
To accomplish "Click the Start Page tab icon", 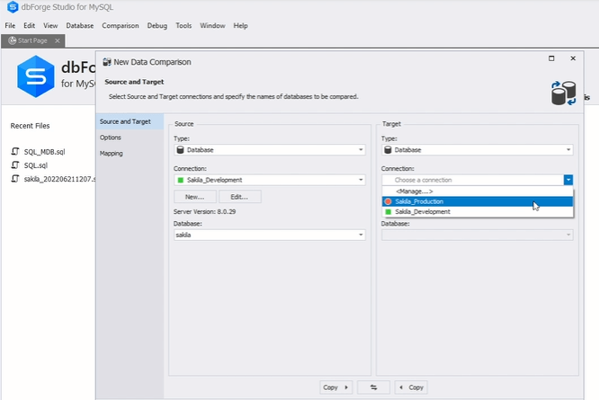I will pyautogui.click(x=13, y=40).
